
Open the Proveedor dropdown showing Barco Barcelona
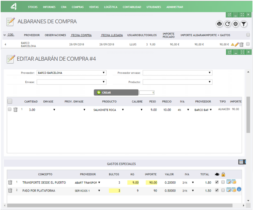pos(72,73)
